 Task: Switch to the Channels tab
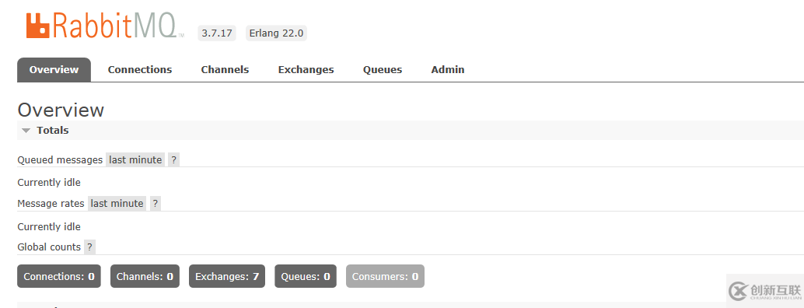point(225,70)
